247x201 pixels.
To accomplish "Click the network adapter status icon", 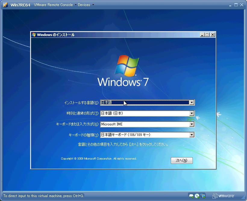I will (203, 196).
